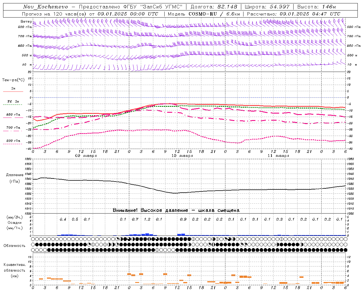
Task: Click the '(км)' kilometers unit label
Action: (x=14, y=276)
